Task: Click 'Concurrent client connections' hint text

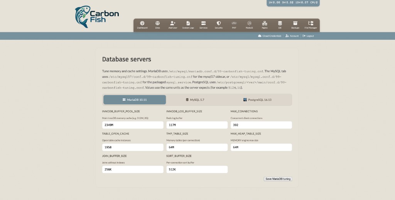Action: pyautogui.click(x=246, y=118)
